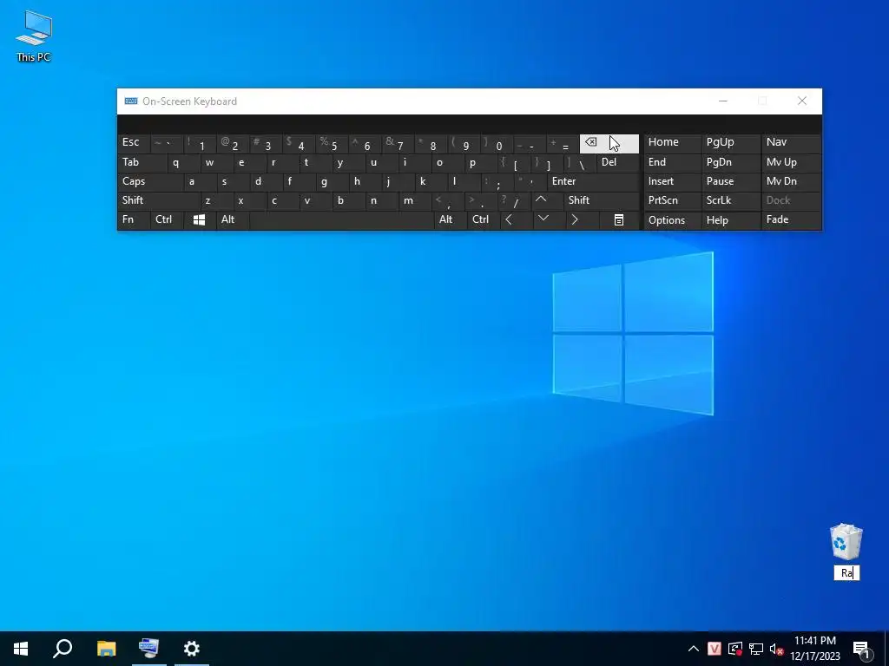
Task: Select the This PC desktop icon
Action: (x=34, y=36)
